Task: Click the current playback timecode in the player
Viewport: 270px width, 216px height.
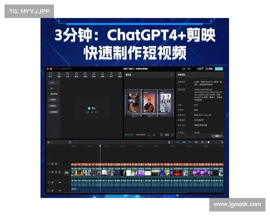Action: [x=129, y=135]
